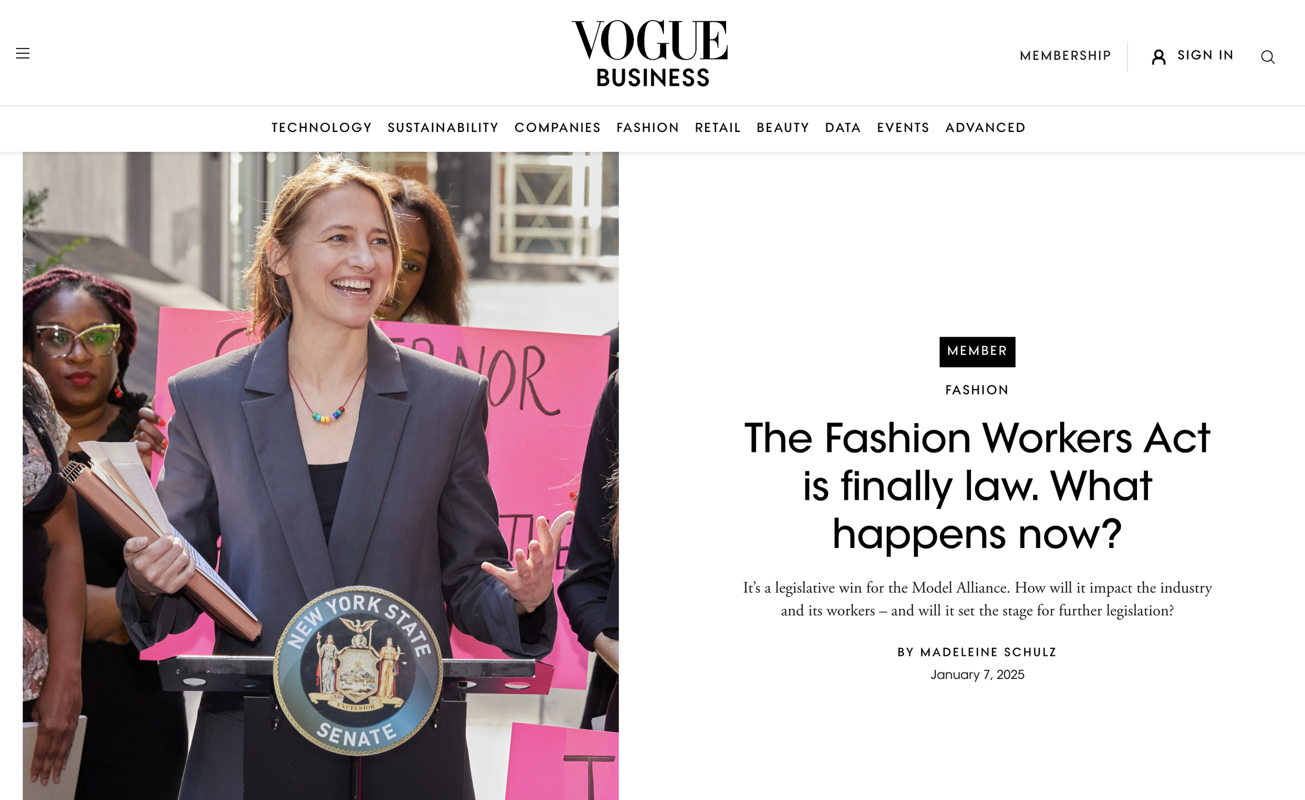Image resolution: width=1305 pixels, height=800 pixels.
Task: Select the Data nav item
Action: [x=843, y=128]
